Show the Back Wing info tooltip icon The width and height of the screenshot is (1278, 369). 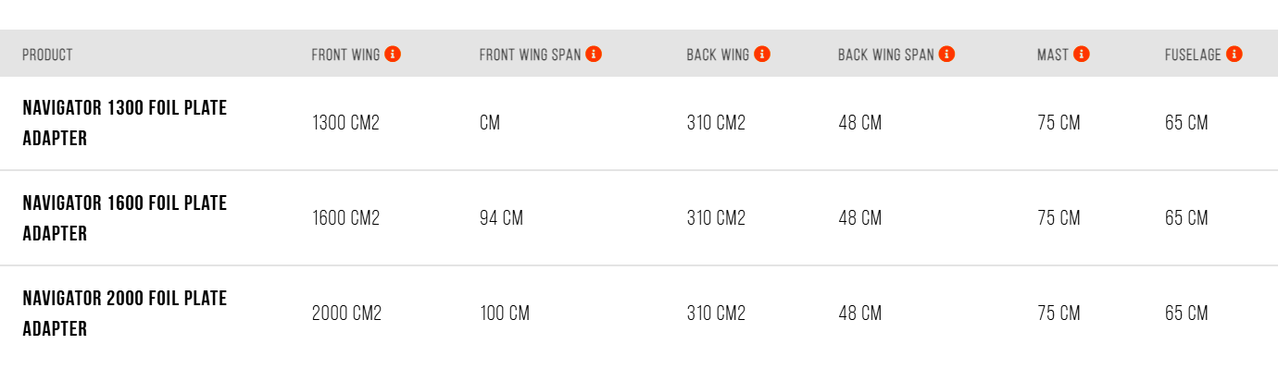[762, 55]
